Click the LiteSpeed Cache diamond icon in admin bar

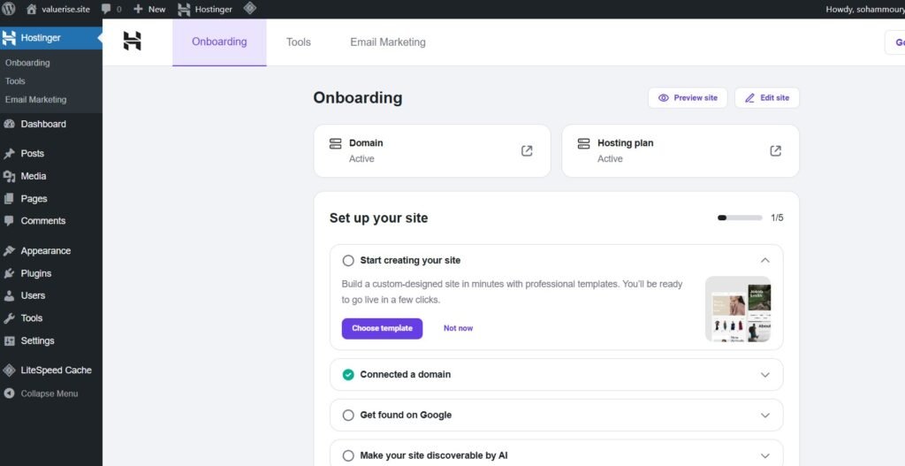coord(250,9)
